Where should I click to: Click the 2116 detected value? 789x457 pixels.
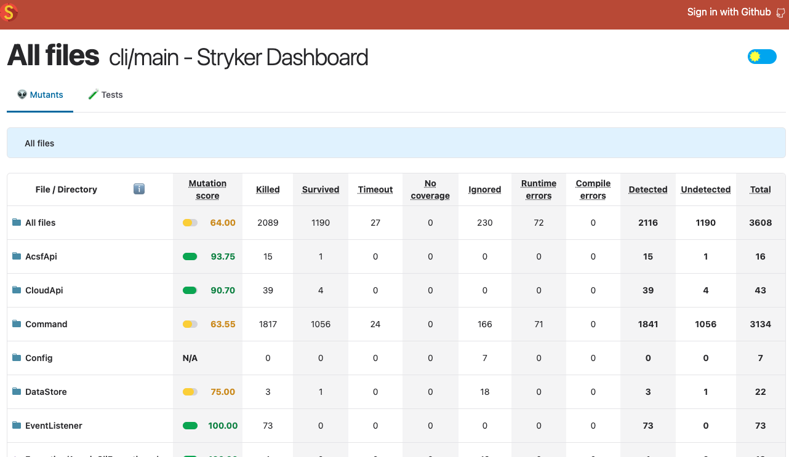[x=648, y=223]
